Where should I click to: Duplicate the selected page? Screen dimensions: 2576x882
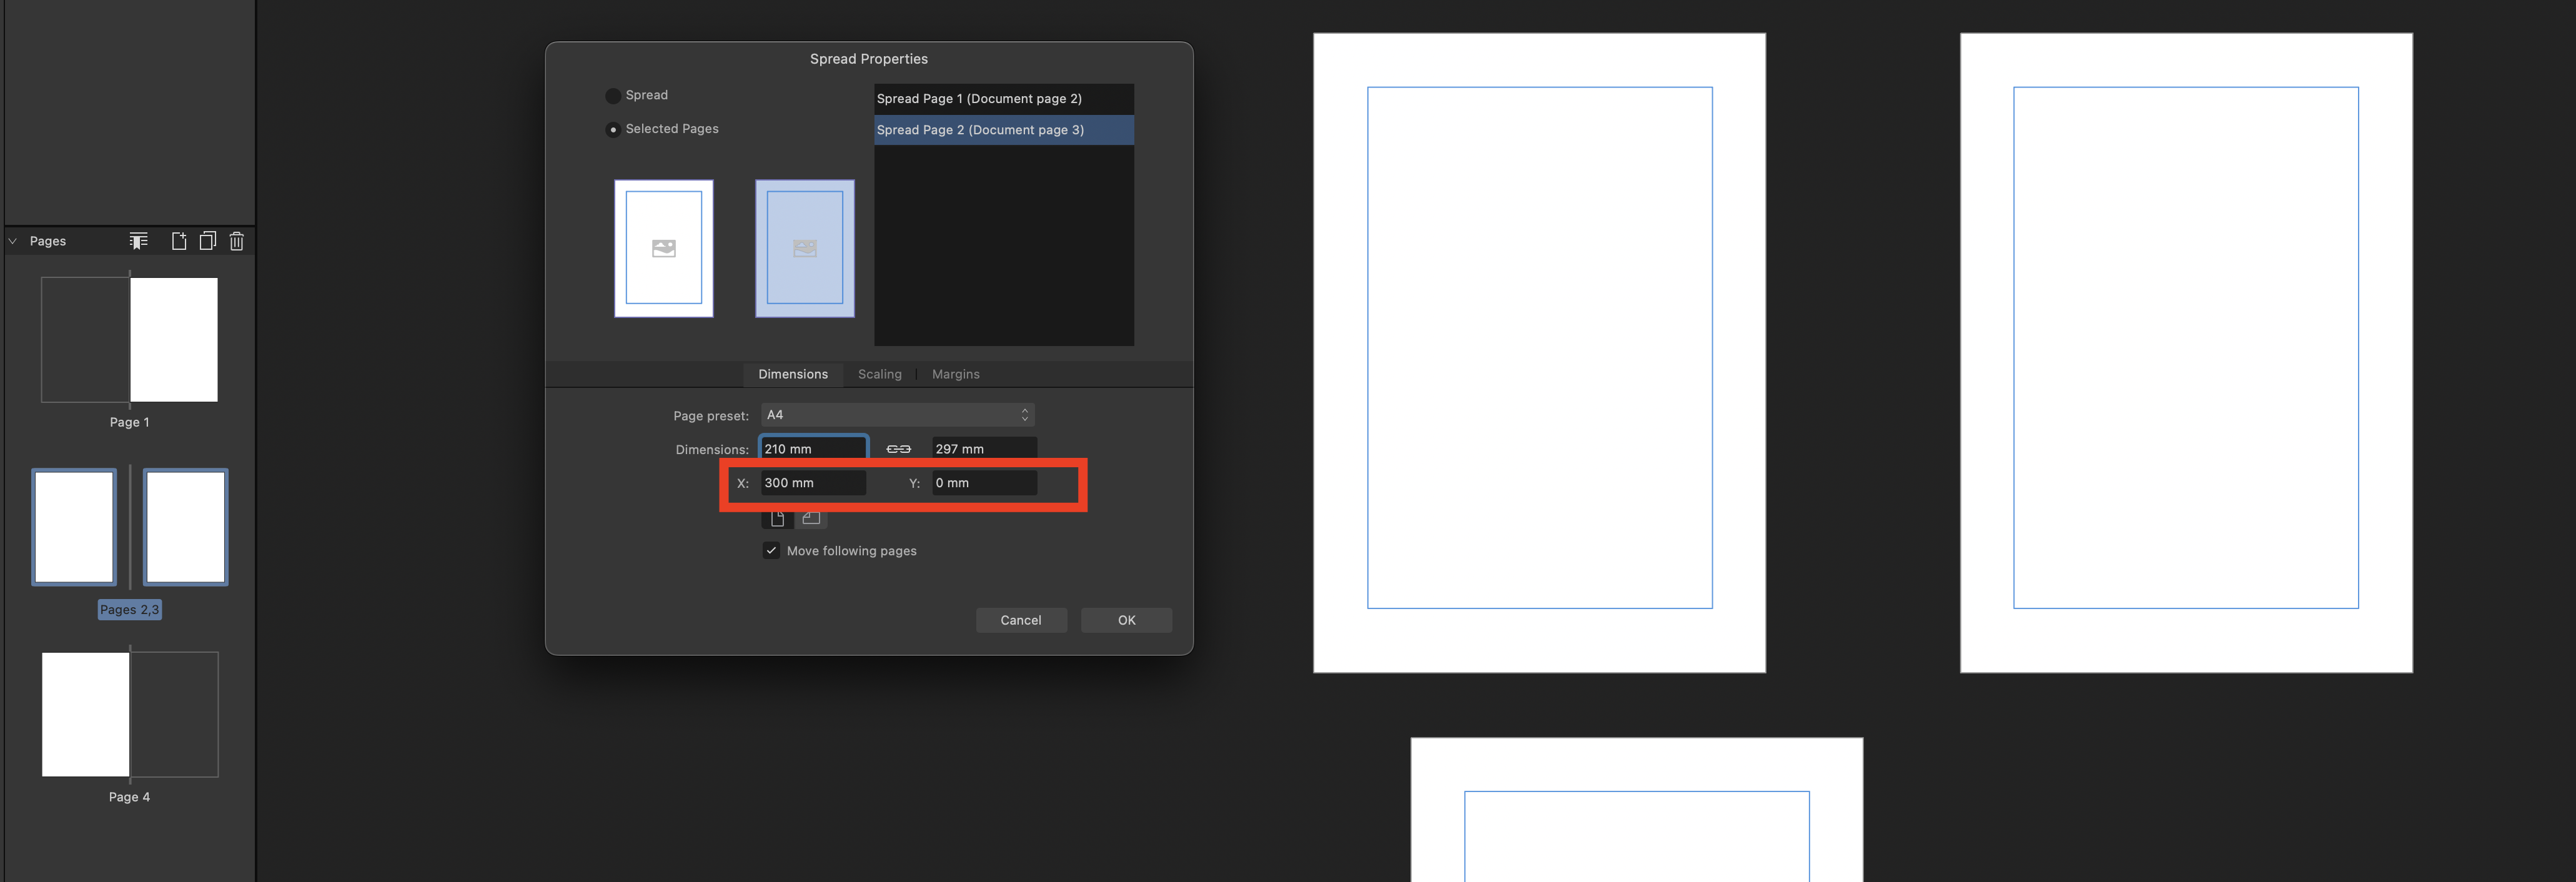coord(207,240)
